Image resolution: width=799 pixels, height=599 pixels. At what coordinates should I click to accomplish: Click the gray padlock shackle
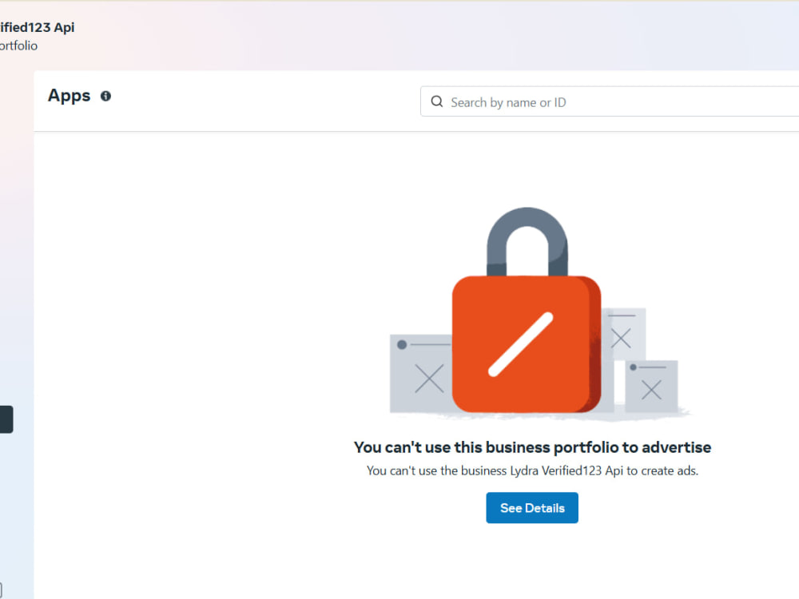tap(527, 241)
